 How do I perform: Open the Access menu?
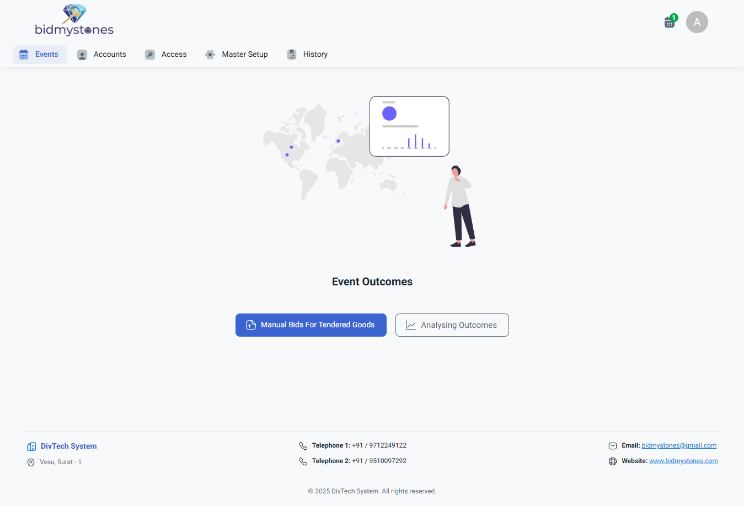166,55
